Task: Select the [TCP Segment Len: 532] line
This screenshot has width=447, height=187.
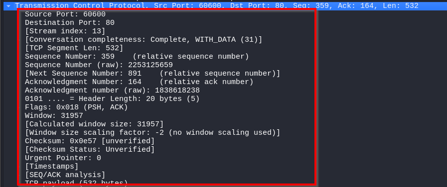Action: tap(74, 48)
